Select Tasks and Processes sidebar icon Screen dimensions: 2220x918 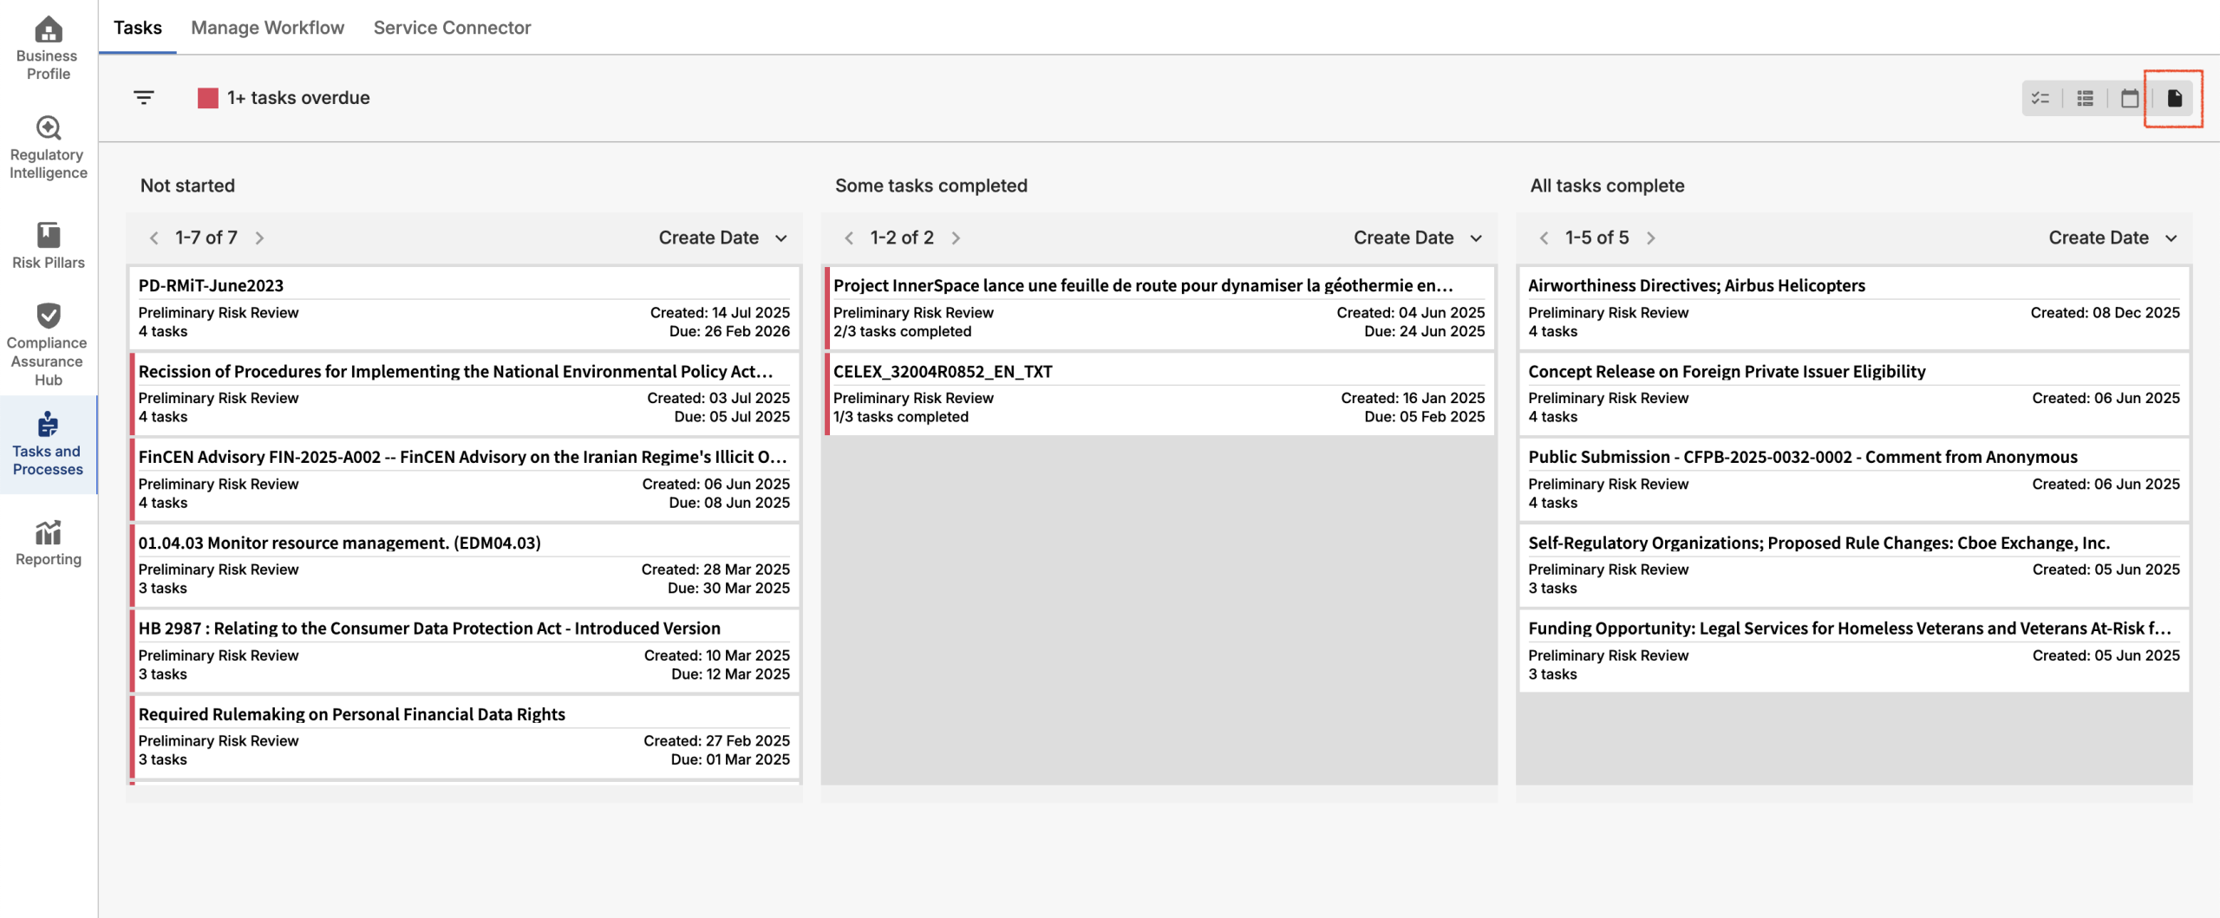pos(49,445)
